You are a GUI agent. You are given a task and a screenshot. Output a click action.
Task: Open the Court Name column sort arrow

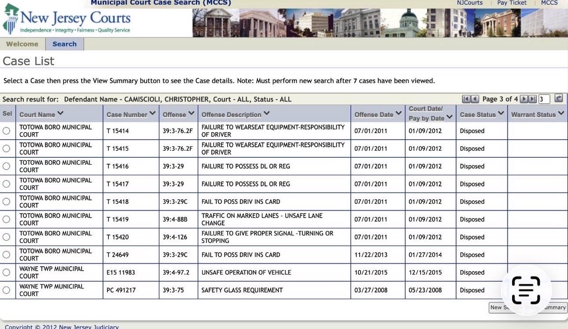(61, 114)
